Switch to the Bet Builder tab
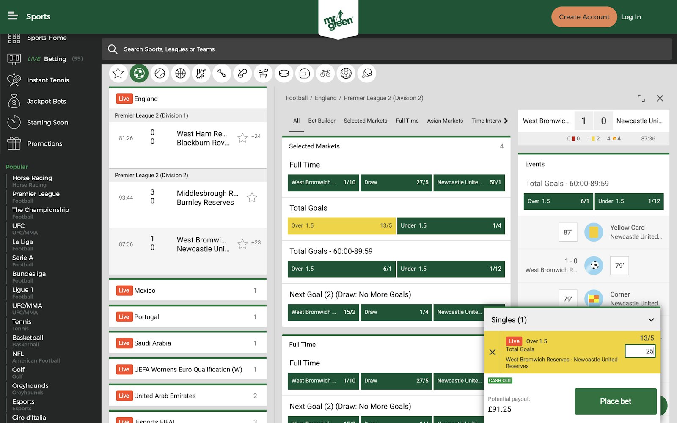The height and width of the screenshot is (423, 677). (322, 121)
